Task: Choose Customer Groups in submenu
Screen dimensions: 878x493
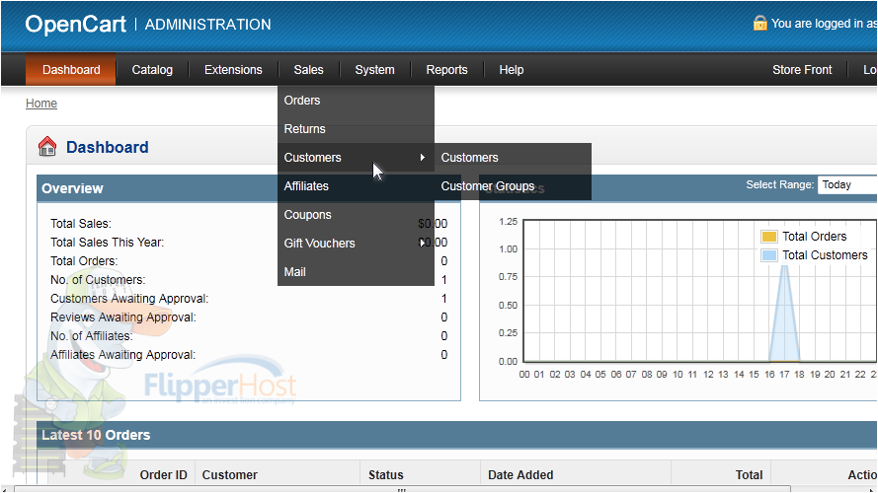Action: 513,186
